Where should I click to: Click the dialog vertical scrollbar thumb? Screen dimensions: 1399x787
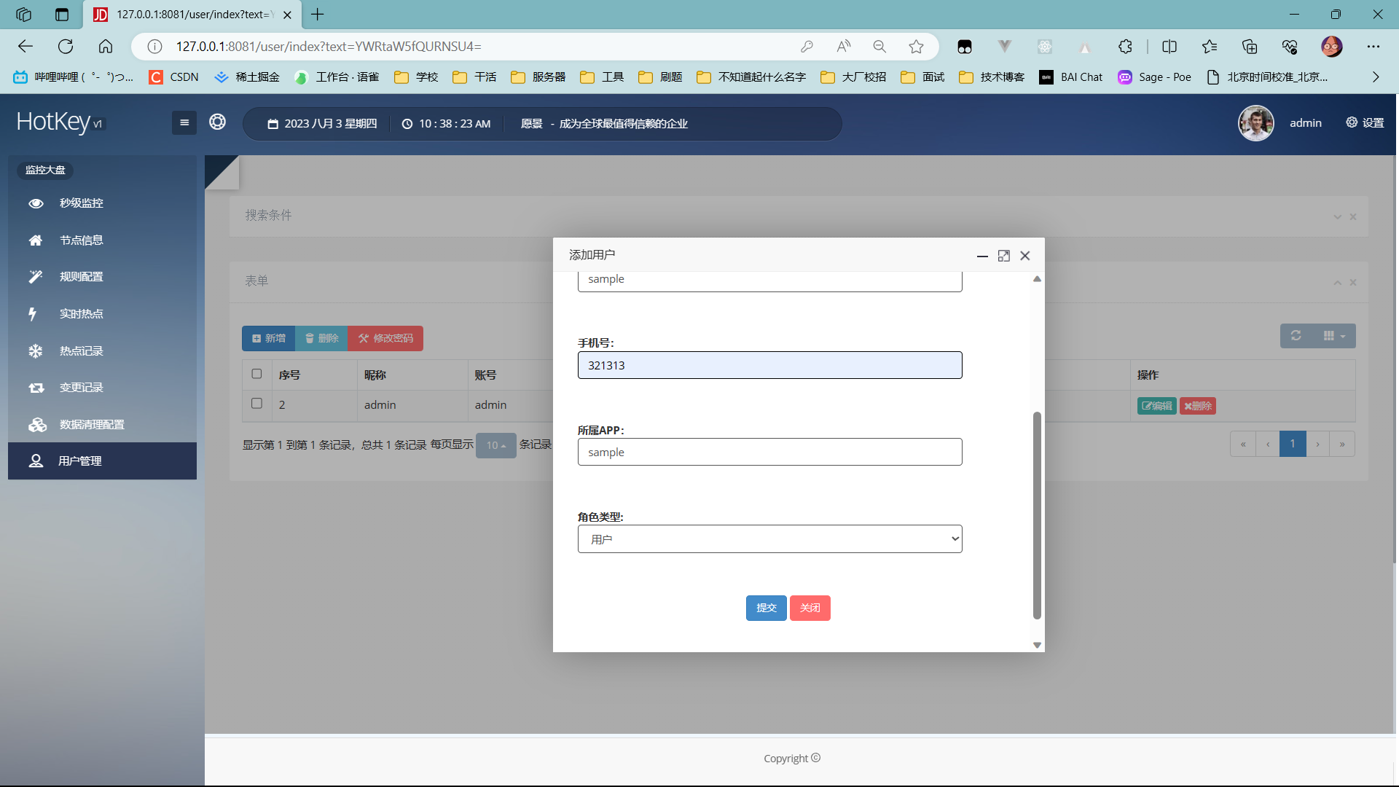pos(1037,514)
